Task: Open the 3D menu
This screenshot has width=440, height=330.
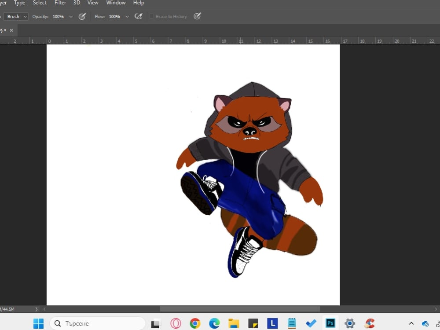Action: coord(77,3)
